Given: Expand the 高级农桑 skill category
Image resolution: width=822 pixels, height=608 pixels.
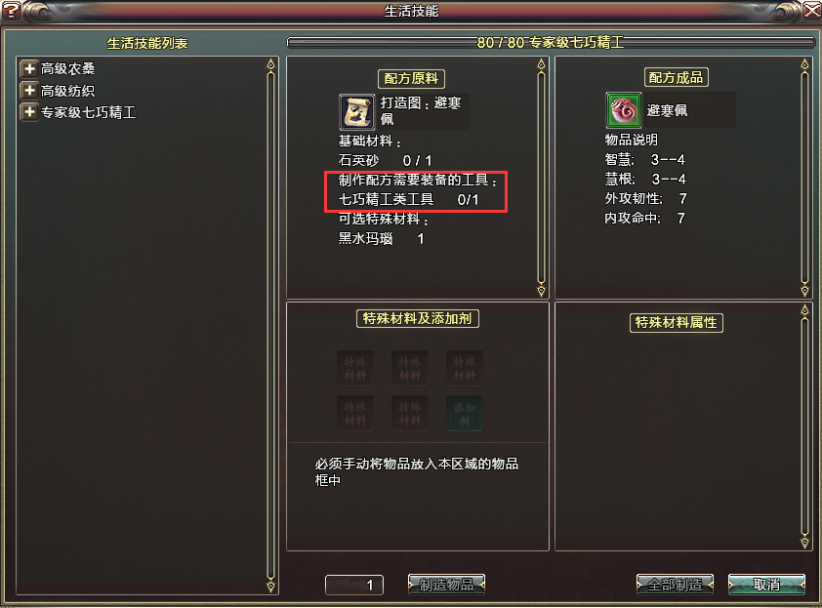Looking at the screenshot, I should tap(29, 68).
